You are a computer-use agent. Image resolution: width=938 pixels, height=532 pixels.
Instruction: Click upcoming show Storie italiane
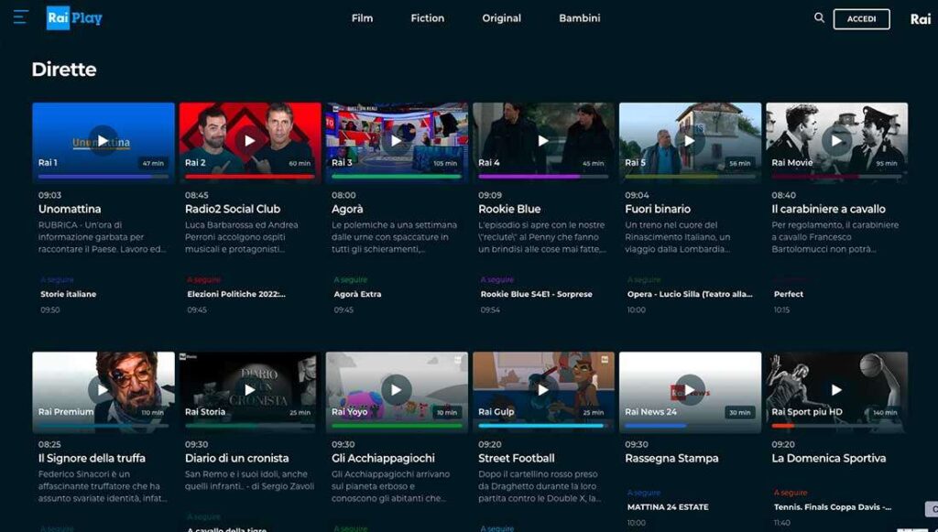coord(68,294)
